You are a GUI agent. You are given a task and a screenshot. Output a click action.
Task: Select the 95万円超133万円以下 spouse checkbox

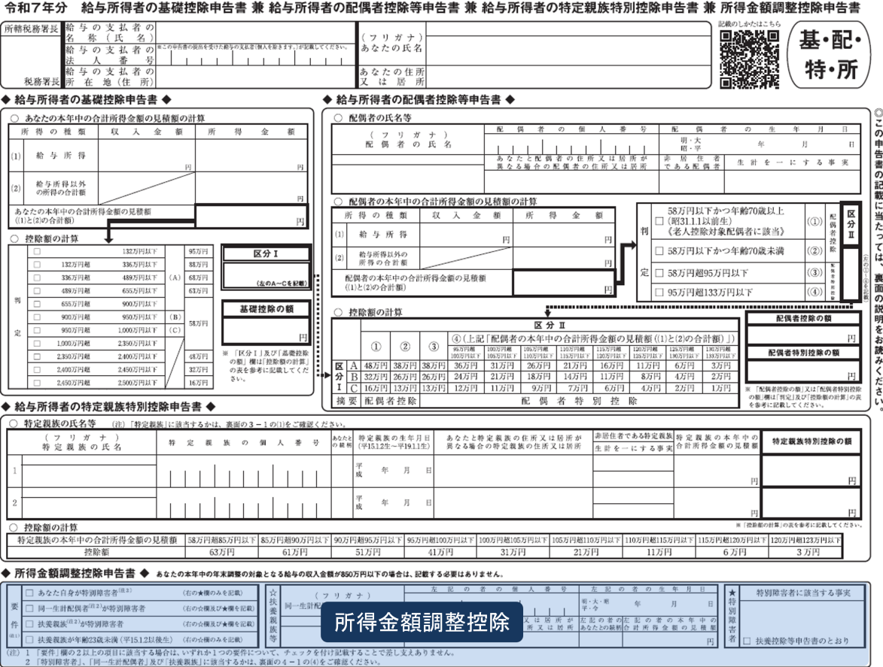[659, 292]
